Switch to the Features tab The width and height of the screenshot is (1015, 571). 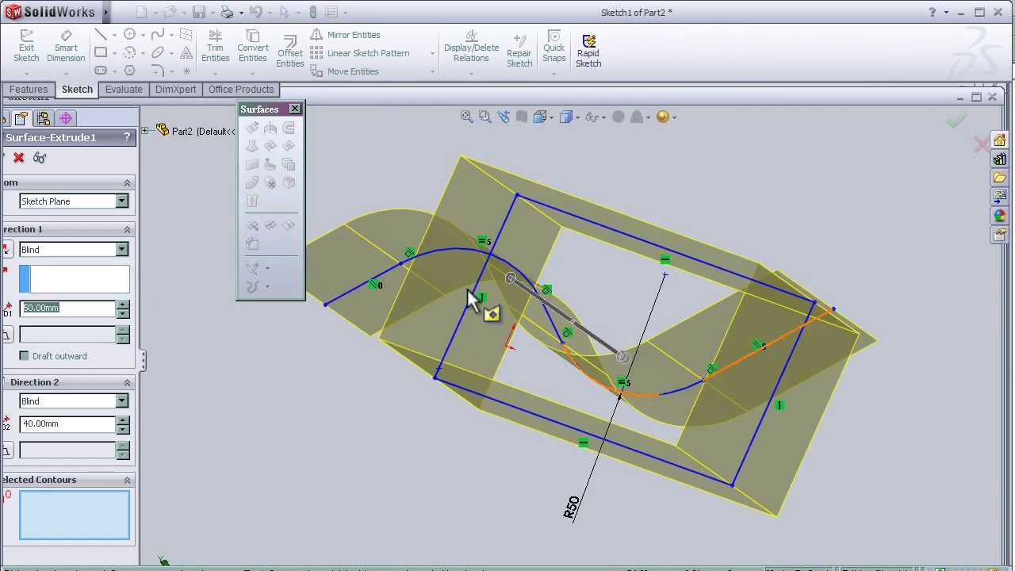click(29, 90)
